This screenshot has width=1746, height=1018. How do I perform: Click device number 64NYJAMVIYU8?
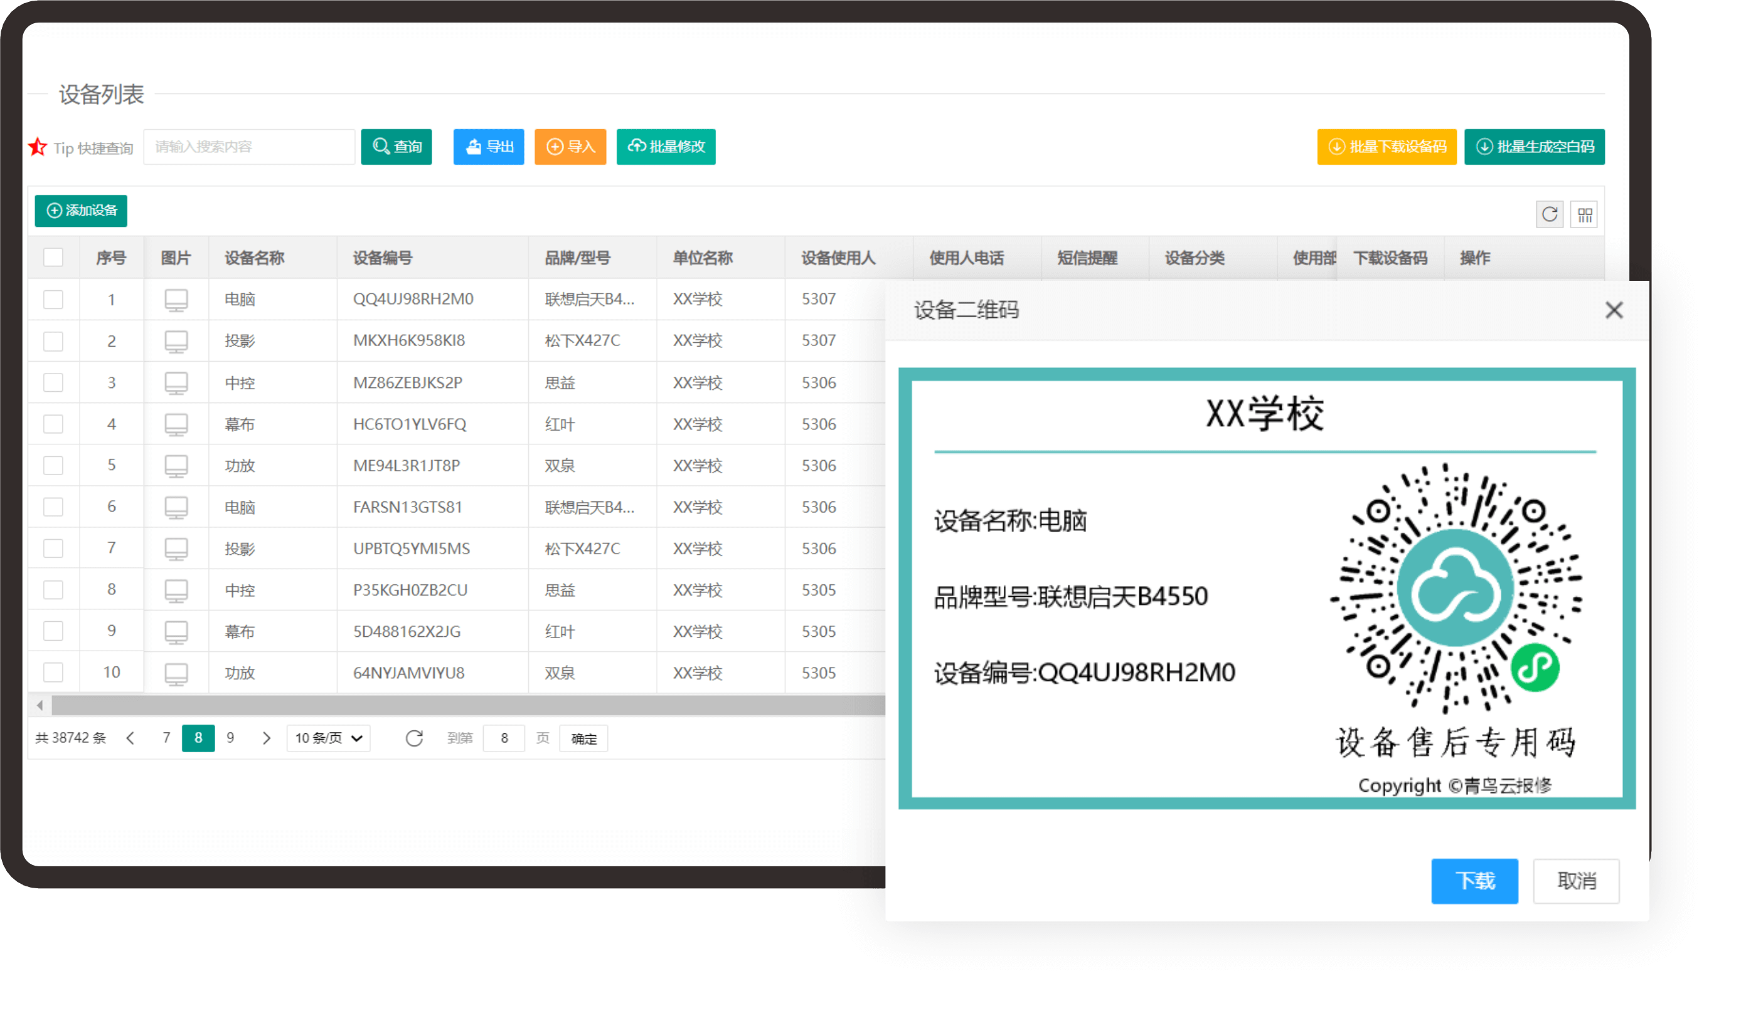tap(409, 673)
